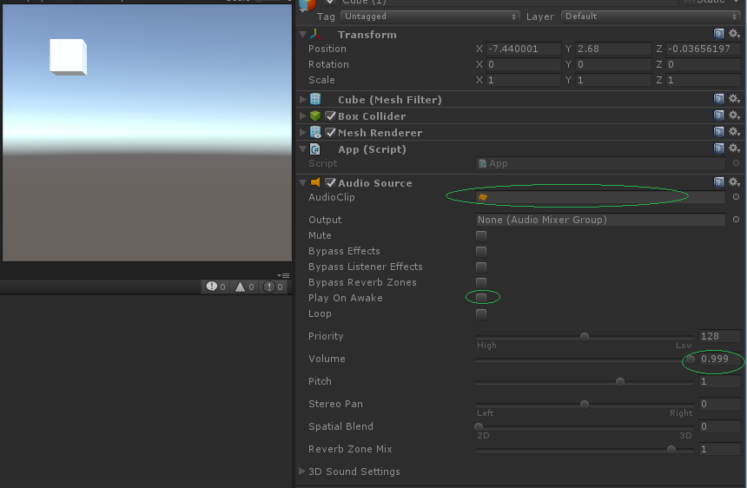
Task: Open the Layer dropdown set to Default
Action: point(651,16)
